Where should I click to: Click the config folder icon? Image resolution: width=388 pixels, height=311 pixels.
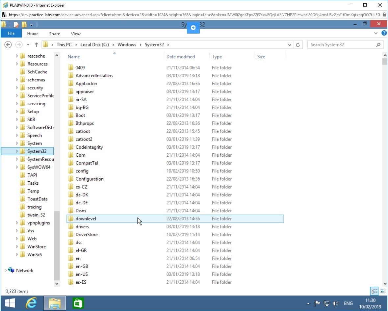click(x=71, y=171)
